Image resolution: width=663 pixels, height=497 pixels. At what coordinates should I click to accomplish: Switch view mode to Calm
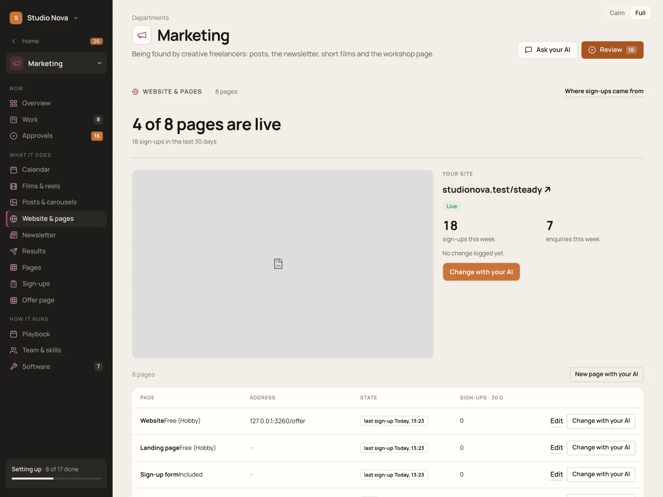pyautogui.click(x=617, y=13)
